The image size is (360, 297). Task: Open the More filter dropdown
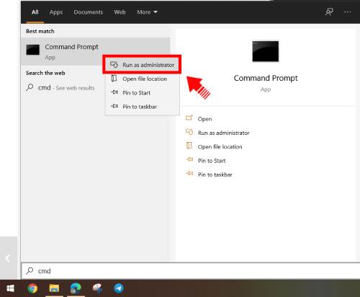click(x=147, y=12)
